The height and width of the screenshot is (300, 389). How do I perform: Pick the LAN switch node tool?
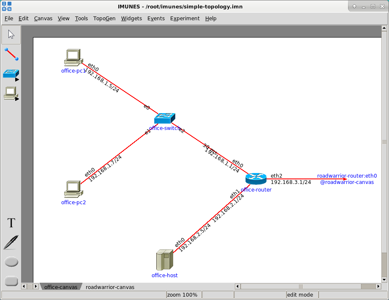(x=11, y=74)
